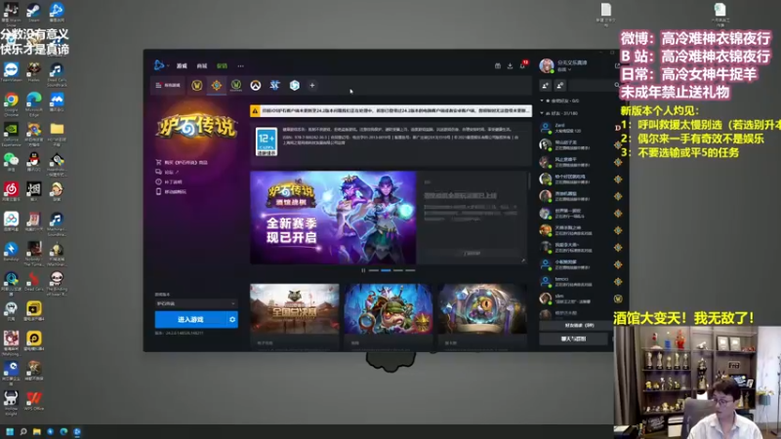Screen dimensions: 781x439
Task: Select the World of Warcraft game icon
Action: [x=197, y=86]
